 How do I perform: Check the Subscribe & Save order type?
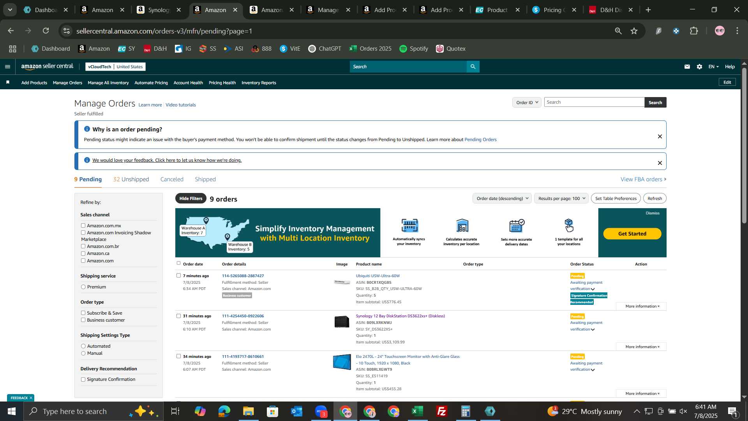pos(83,313)
